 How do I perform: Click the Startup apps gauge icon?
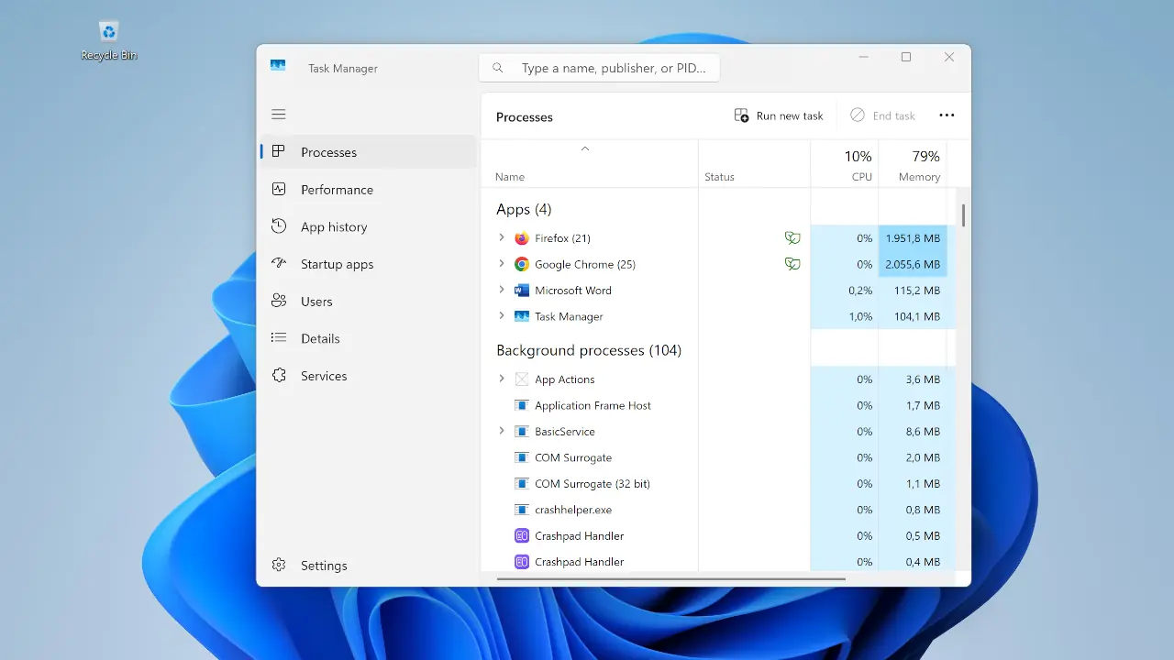click(279, 264)
